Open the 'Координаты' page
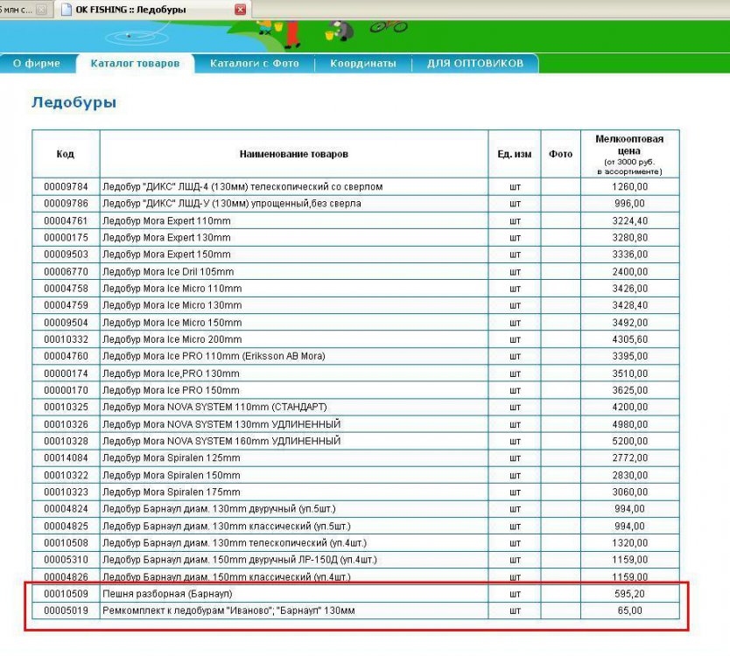The width and height of the screenshot is (730, 656). [363, 63]
